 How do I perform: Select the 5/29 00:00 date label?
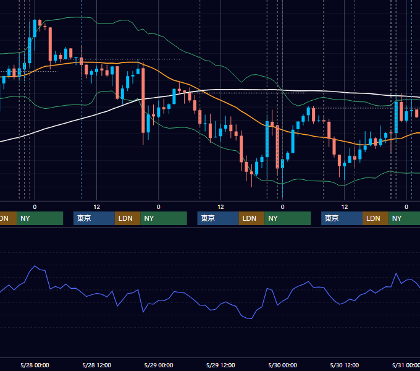click(159, 365)
